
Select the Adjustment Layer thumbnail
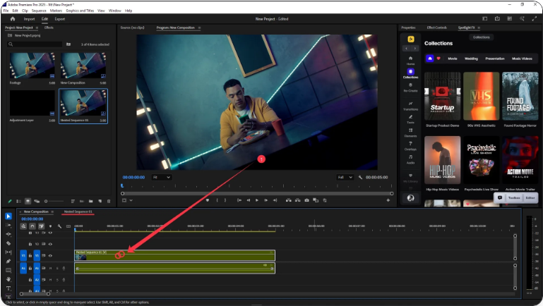[32, 103]
